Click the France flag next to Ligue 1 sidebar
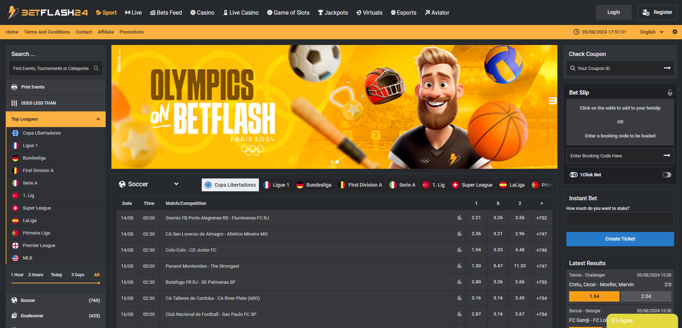Viewport: 682px width, 328px height. tap(15, 146)
